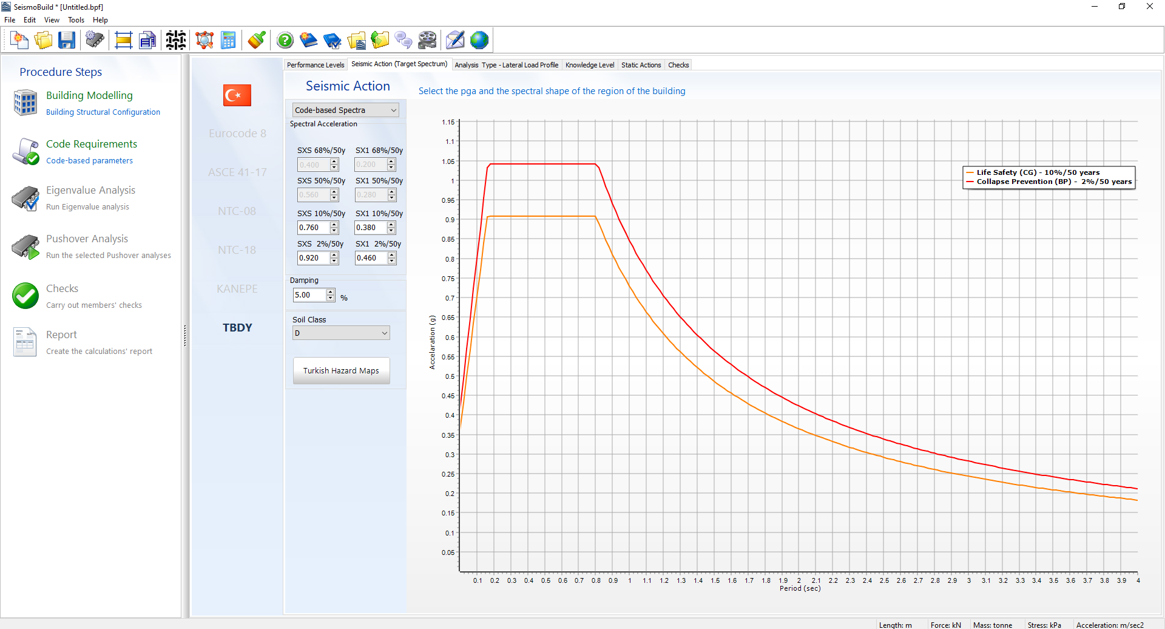
Task: Increase the Damping percentage spinner
Action: tap(331, 292)
